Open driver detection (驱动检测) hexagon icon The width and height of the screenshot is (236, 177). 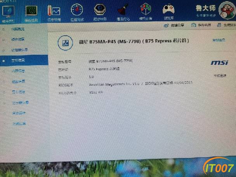[100, 10]
